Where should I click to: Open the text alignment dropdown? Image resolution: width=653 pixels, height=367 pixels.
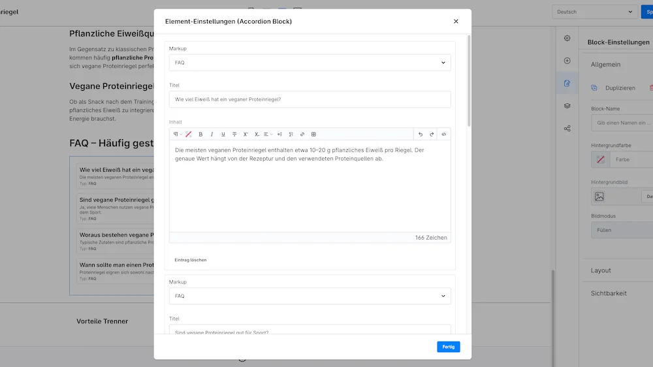coord(268,134)
